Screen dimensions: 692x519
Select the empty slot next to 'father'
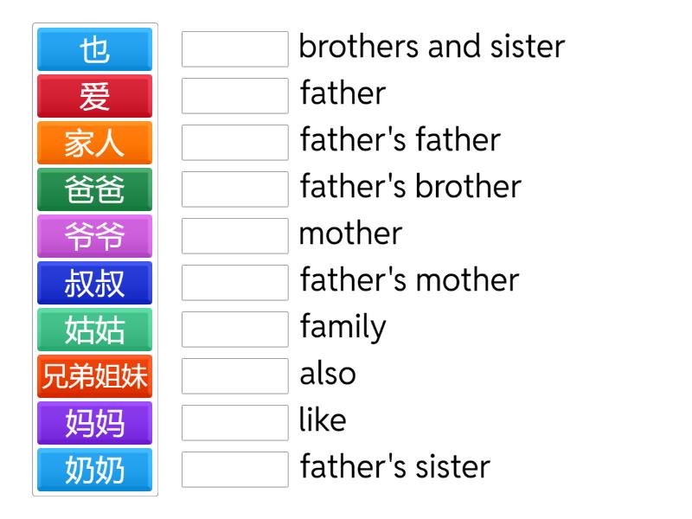pyautogui.click(x=234, y=96)
